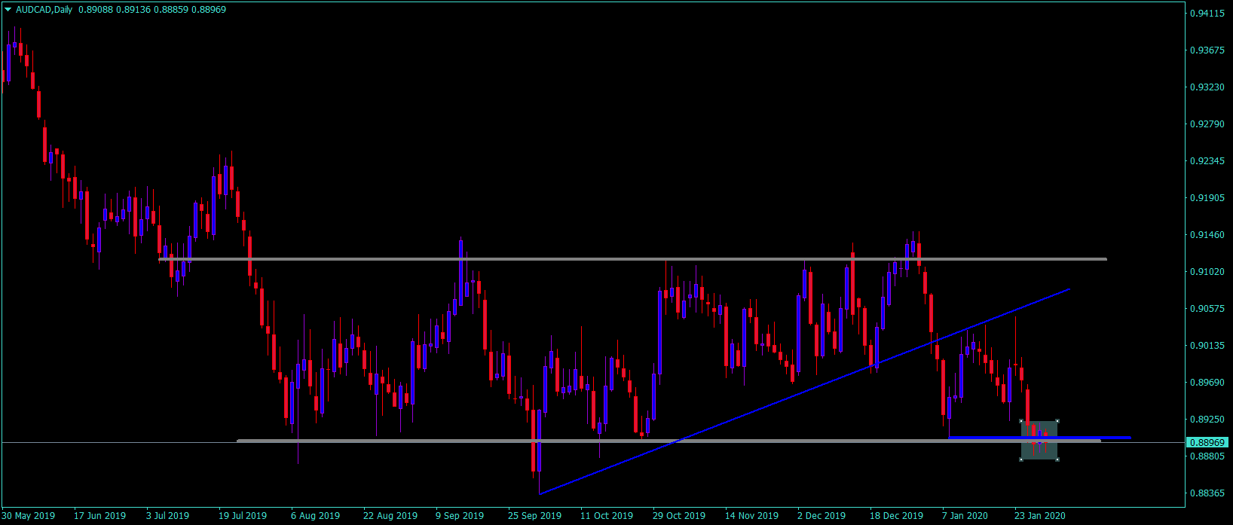Click the 30 May 2019 date label
Viewport: 1233px width, 525px height.
click(29, 516)
